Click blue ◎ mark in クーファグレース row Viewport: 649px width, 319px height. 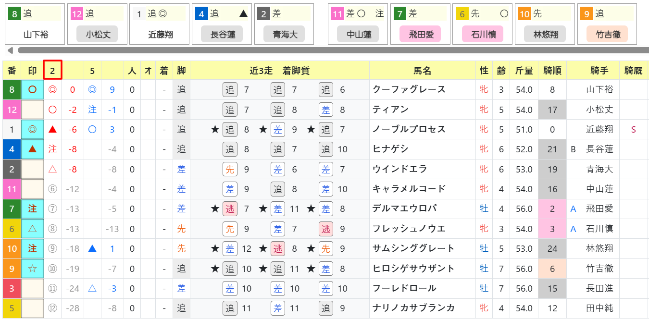pos(92,89)
